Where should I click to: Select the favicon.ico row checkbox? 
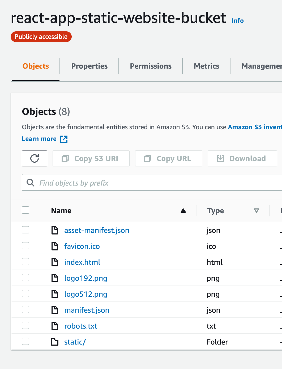point(25,246)
